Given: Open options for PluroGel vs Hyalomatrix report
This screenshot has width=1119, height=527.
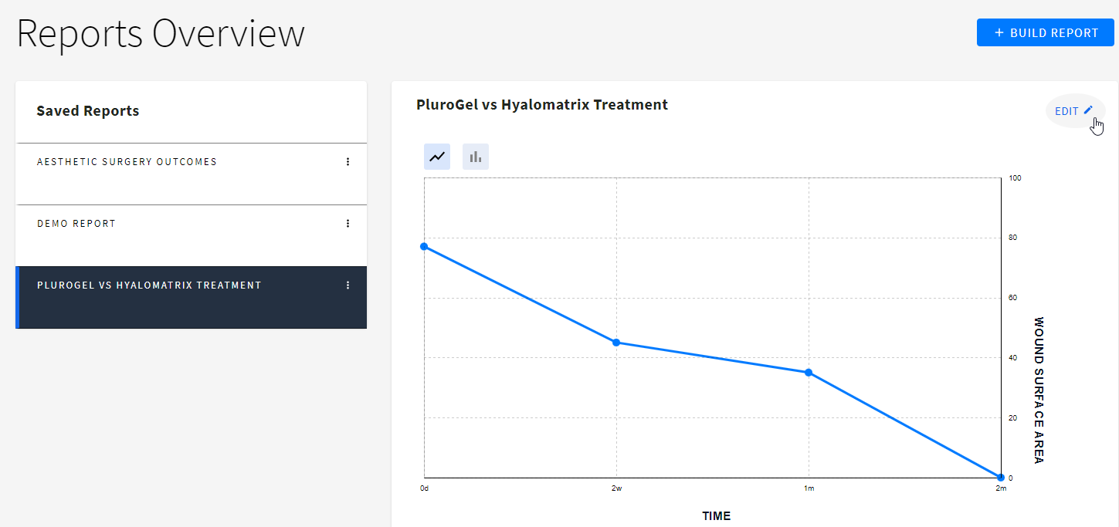Looking at the screenshot, I should coord(348,285).
